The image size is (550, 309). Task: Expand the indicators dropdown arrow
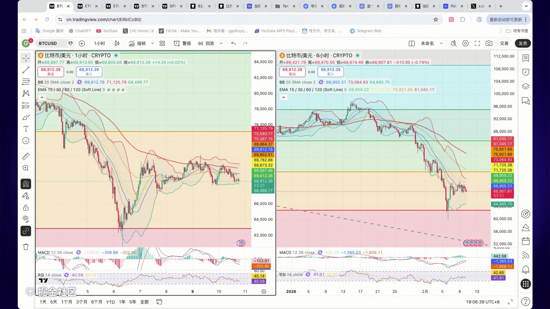point(153,43)
